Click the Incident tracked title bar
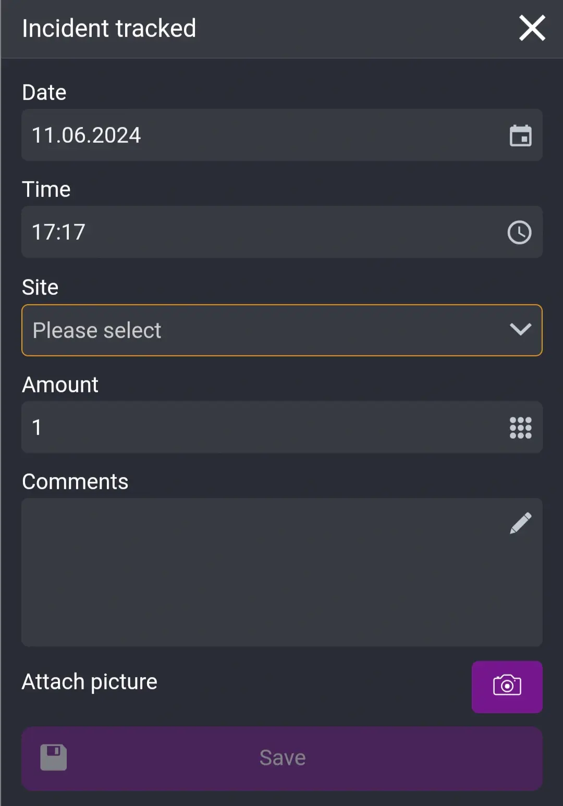This screenshot has width=563, height=806. [108, 28]
